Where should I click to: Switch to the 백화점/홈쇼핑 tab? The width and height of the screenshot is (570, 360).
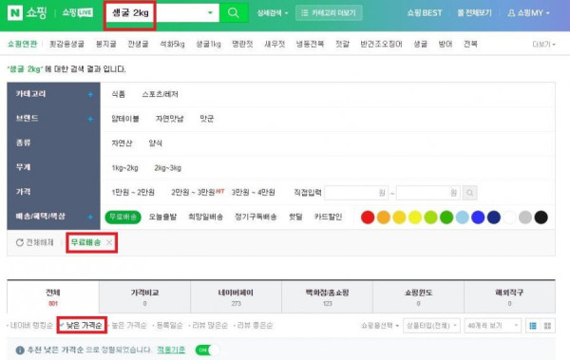point(327,297)
